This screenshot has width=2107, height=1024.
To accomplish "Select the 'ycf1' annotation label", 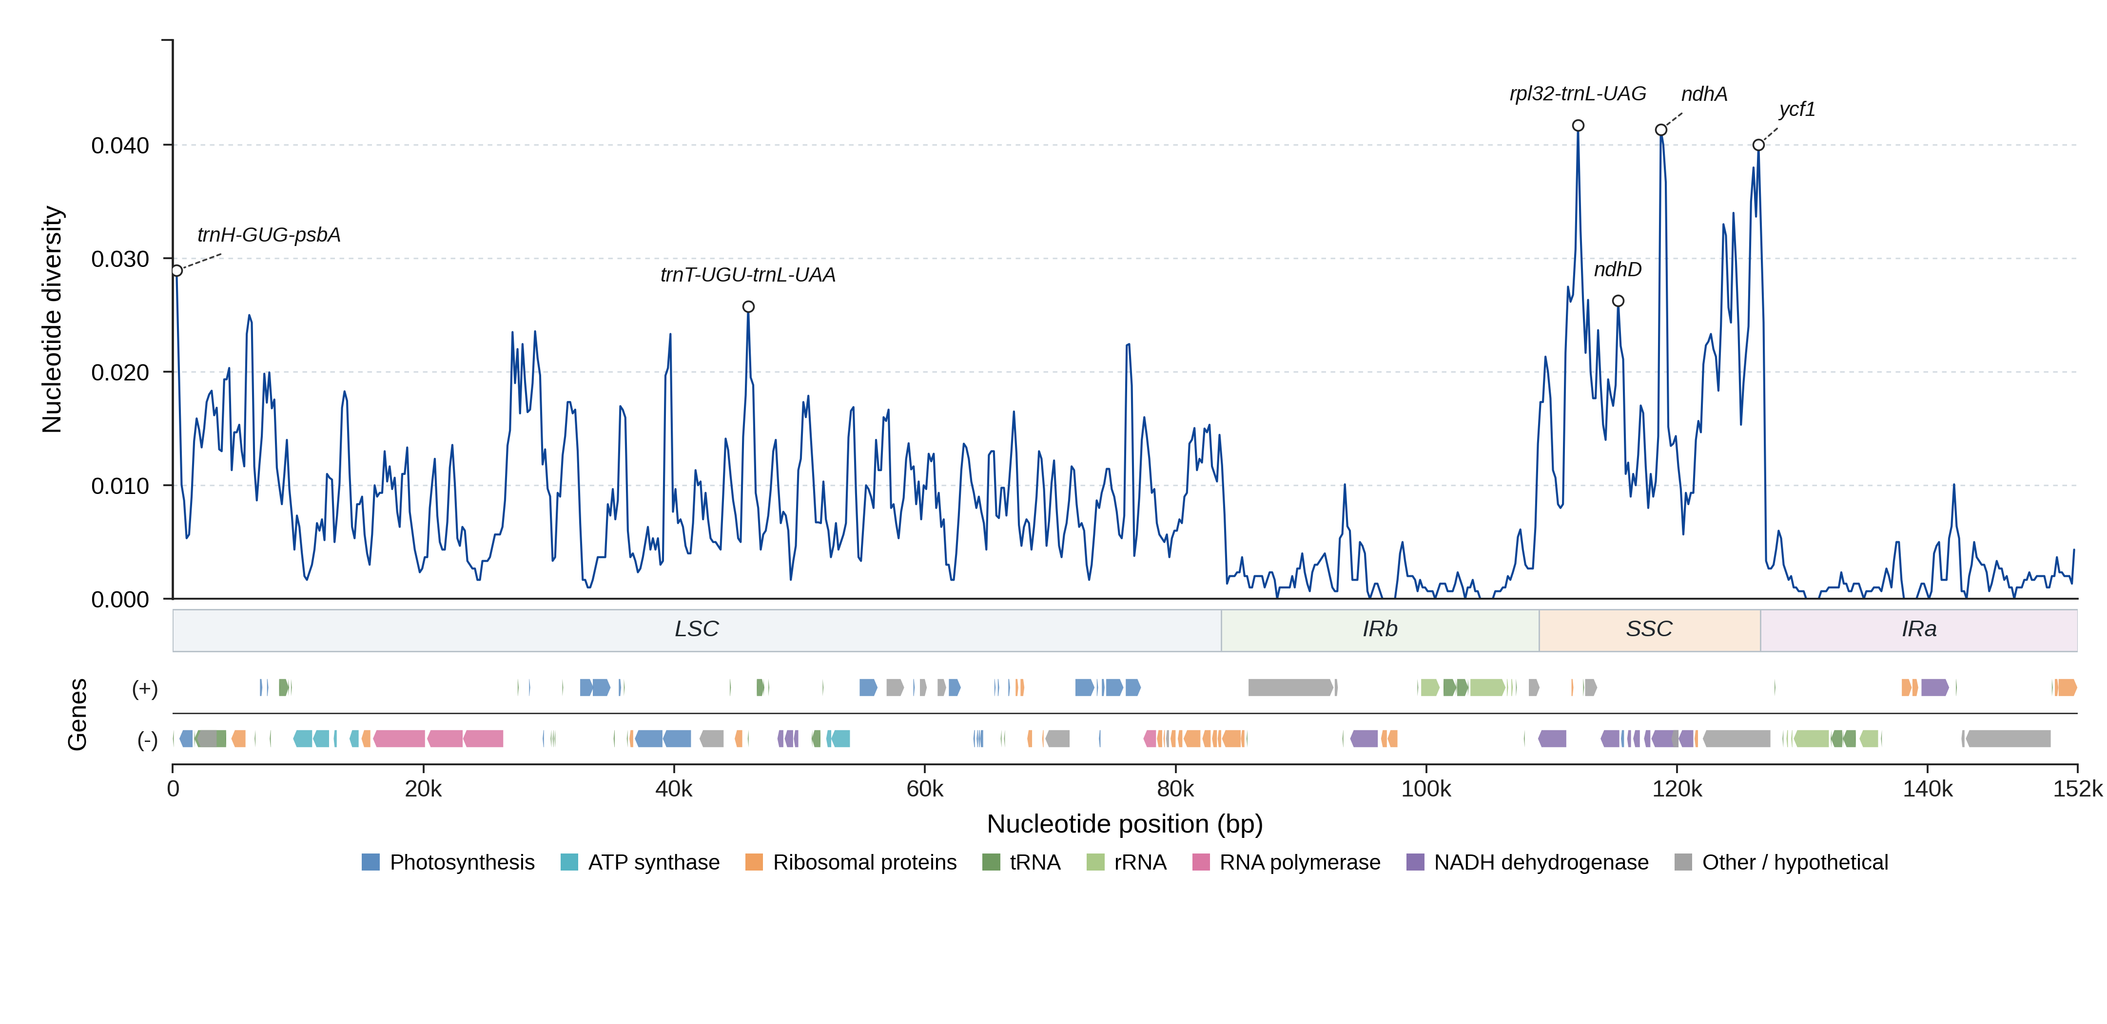I will 1797,110.
